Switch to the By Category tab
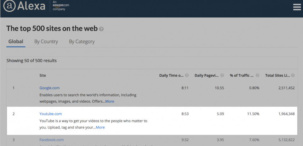 [82, 42]
